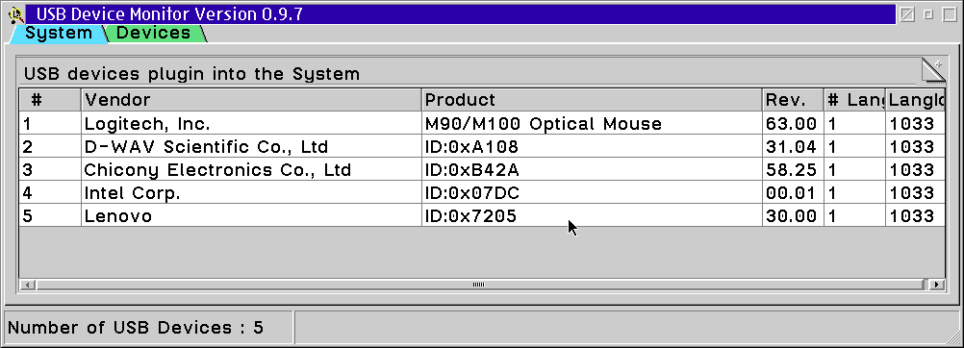Click the USB Device Monitor title bar icon

[16, 14]
